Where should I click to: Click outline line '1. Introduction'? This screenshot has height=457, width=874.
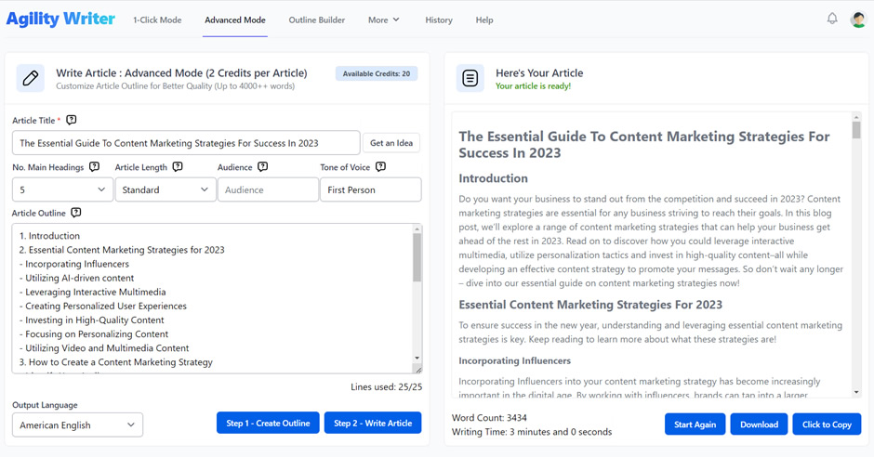pos(49,235)
